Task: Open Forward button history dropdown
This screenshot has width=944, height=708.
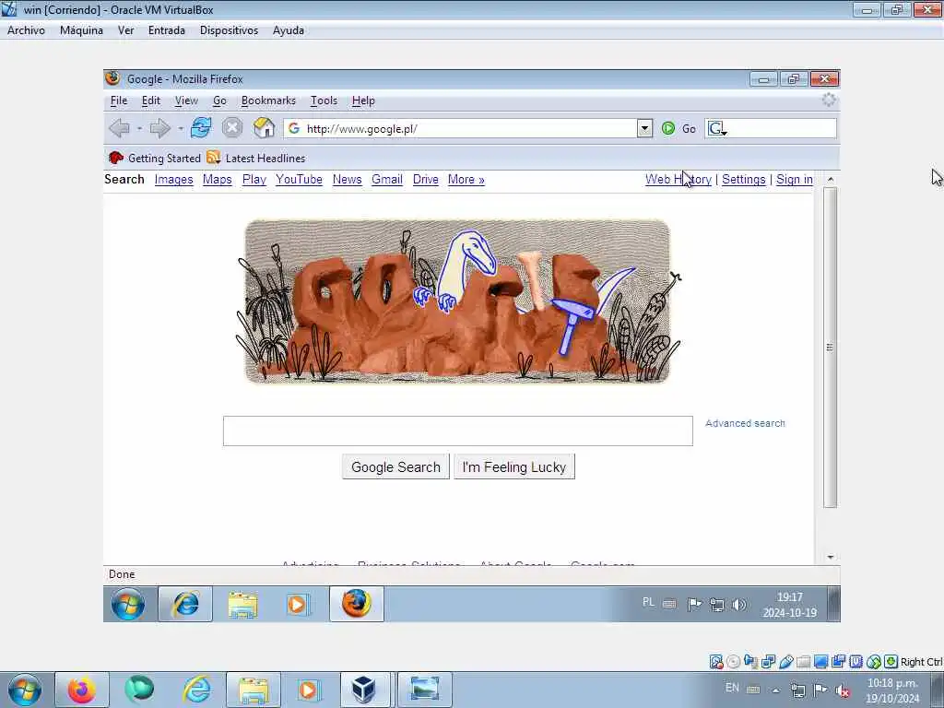Action: point(181,128)
